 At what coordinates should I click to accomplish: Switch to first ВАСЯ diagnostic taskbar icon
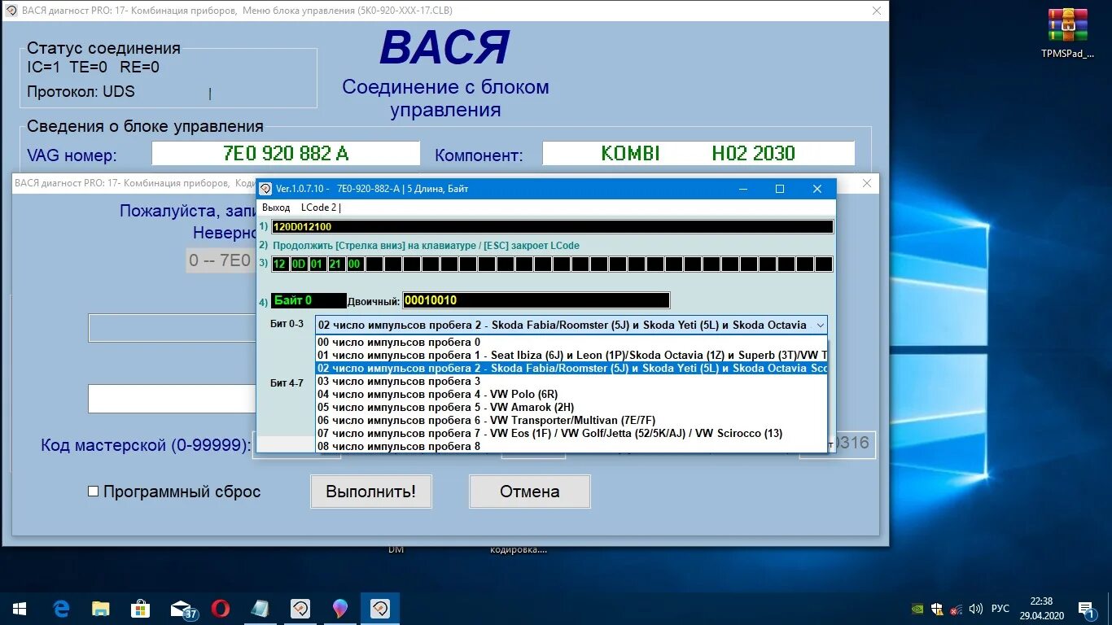pos(300,609)
